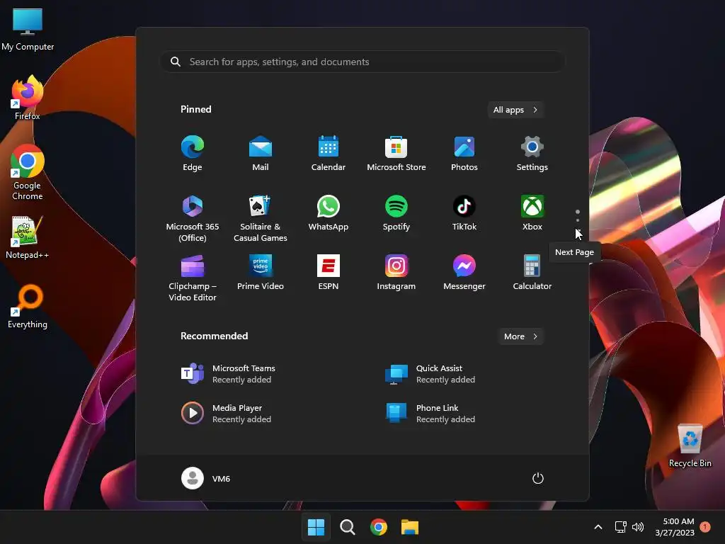725x544 pixels.
Task: Launch the Photos app
Action: point(464,153)
